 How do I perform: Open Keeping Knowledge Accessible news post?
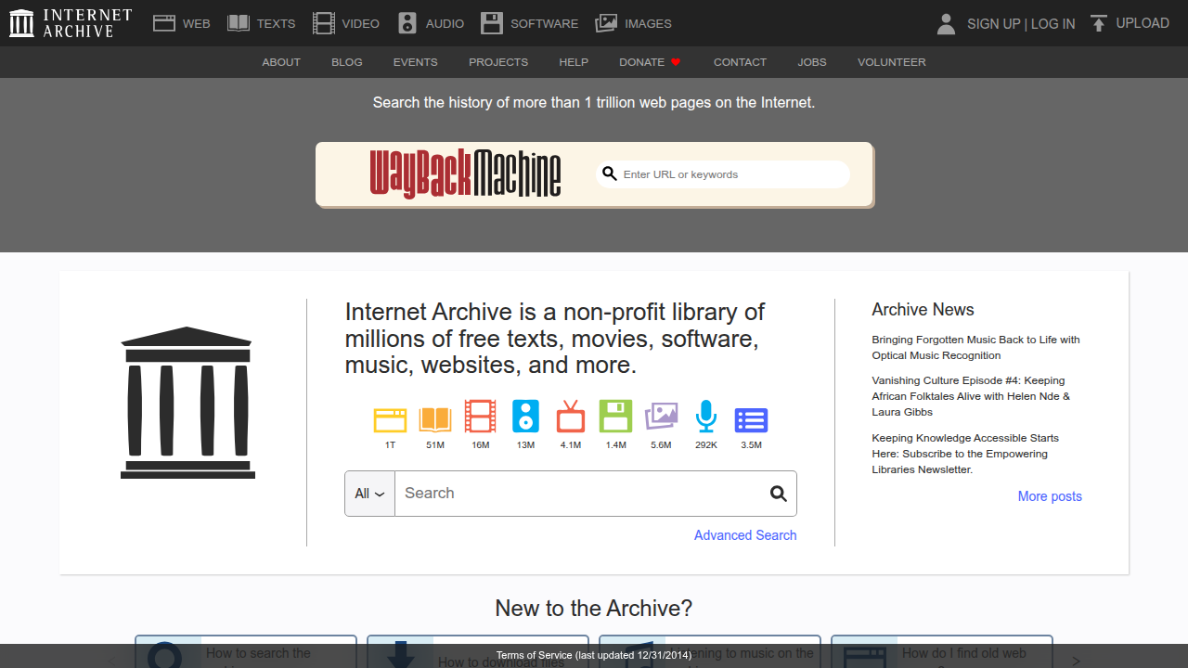tap(965, 454)
